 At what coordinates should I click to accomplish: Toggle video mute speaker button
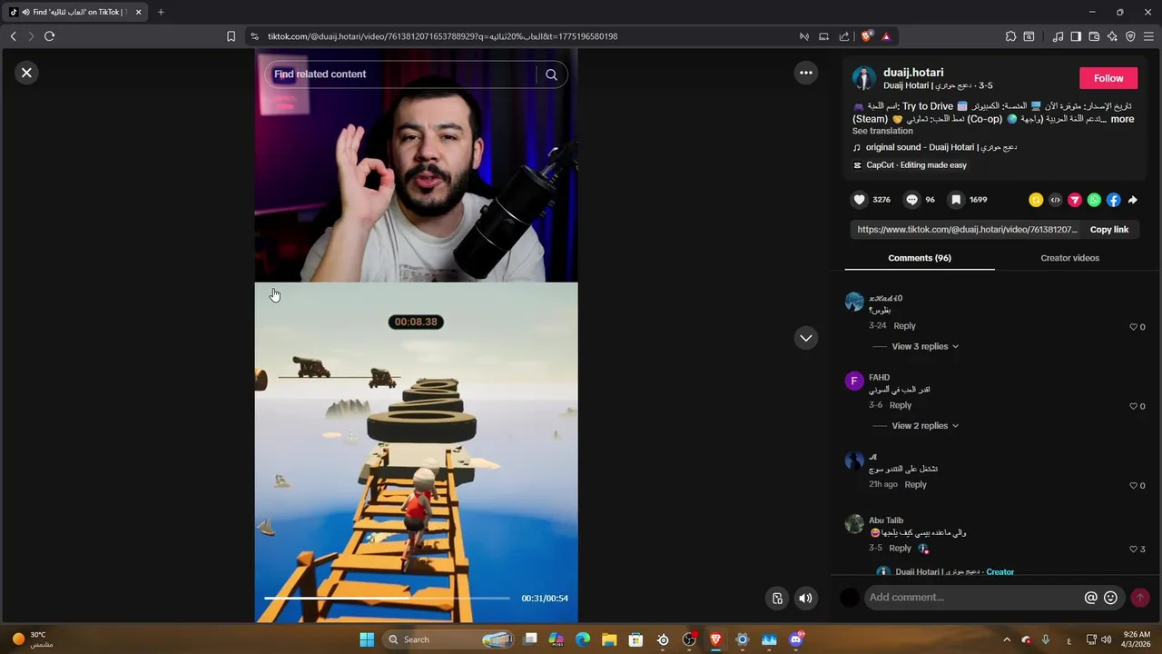coord(805,598)
